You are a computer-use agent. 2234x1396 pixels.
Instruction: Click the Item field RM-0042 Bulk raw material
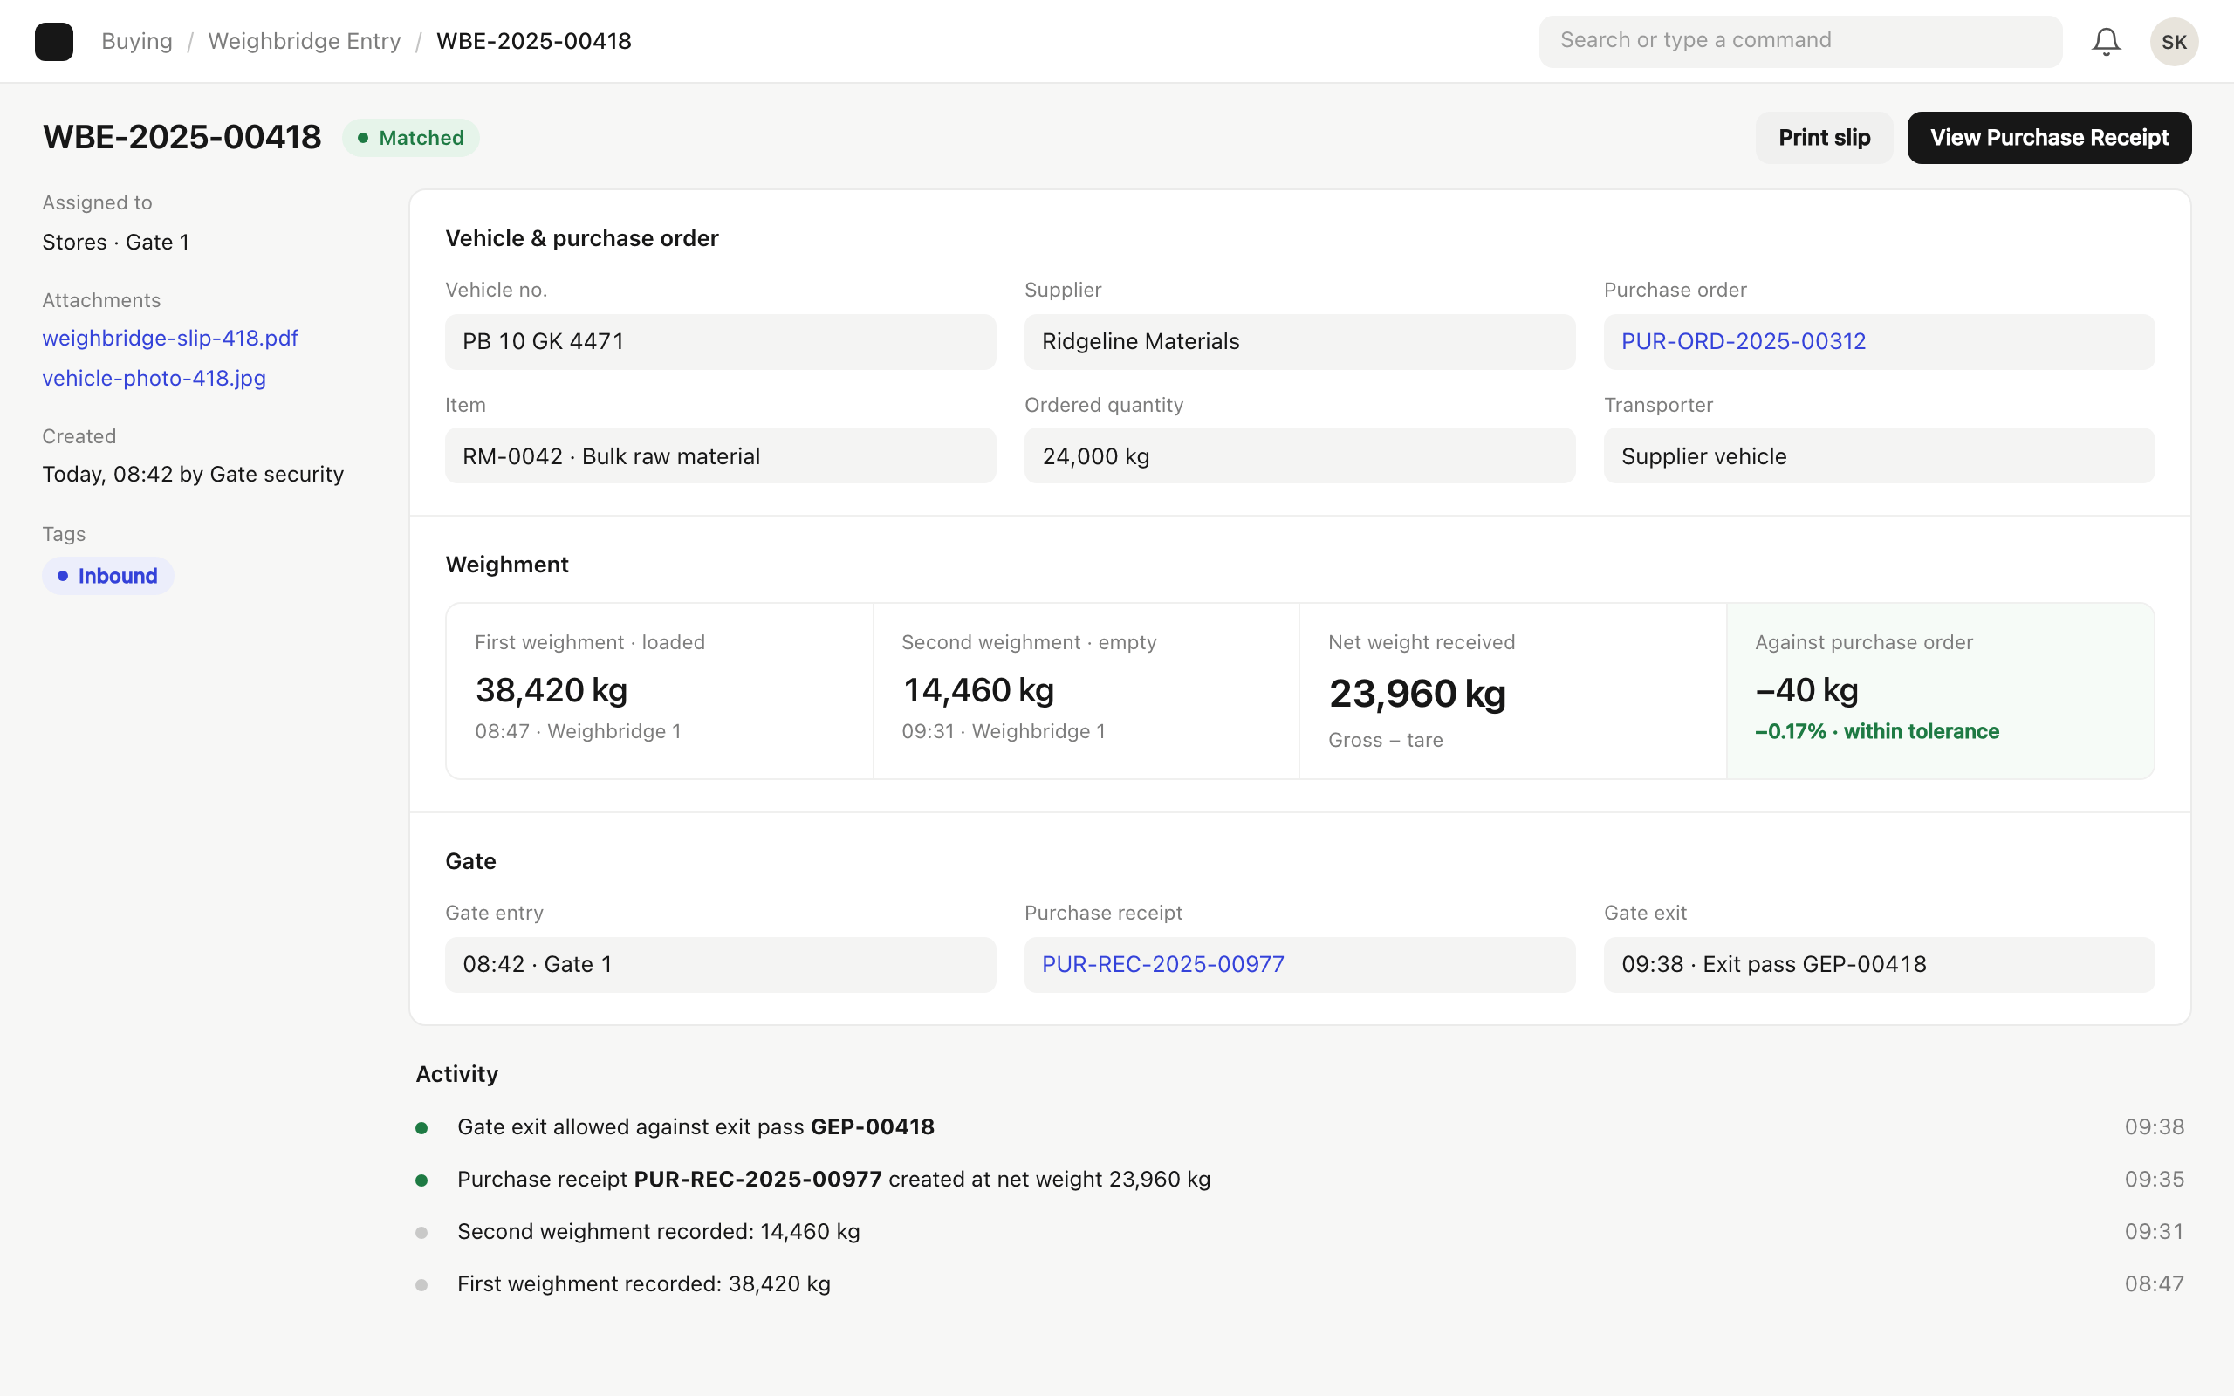click(720, 456)
